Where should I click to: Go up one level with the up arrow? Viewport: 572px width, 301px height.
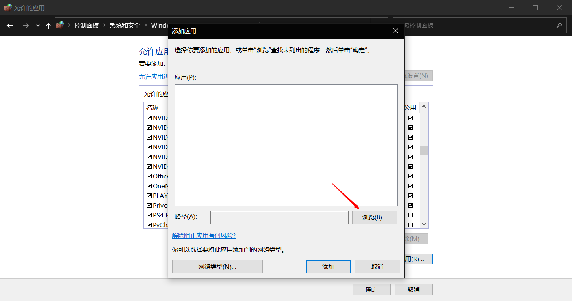48,26
